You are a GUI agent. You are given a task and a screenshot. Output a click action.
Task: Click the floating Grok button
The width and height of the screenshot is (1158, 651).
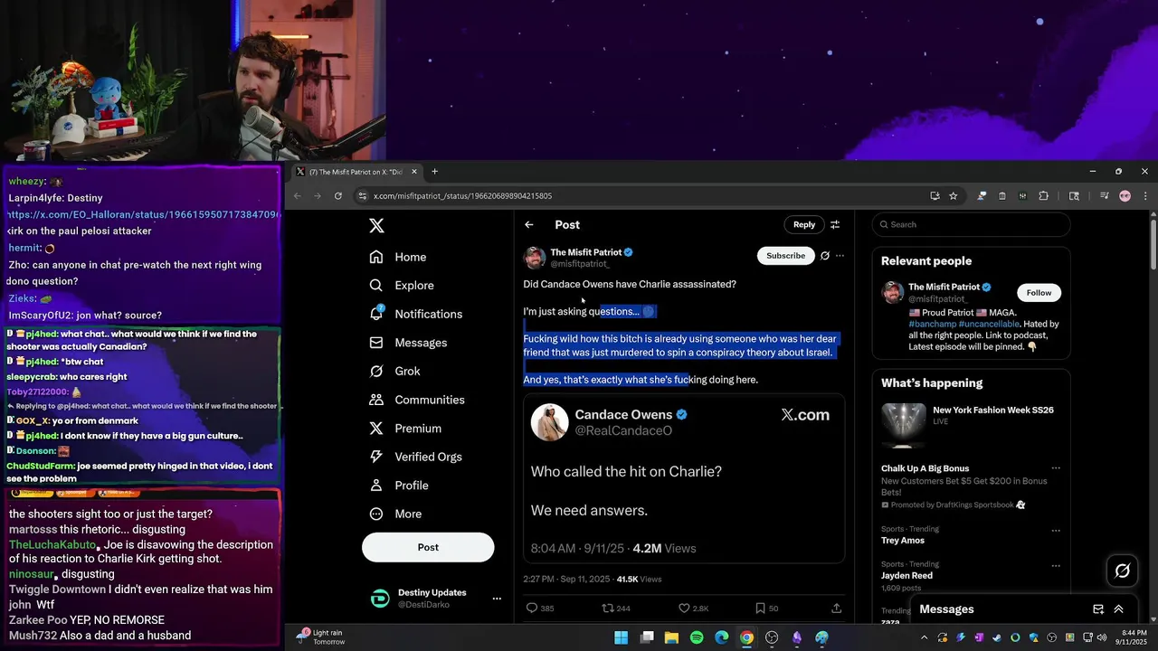point(1123,571)
